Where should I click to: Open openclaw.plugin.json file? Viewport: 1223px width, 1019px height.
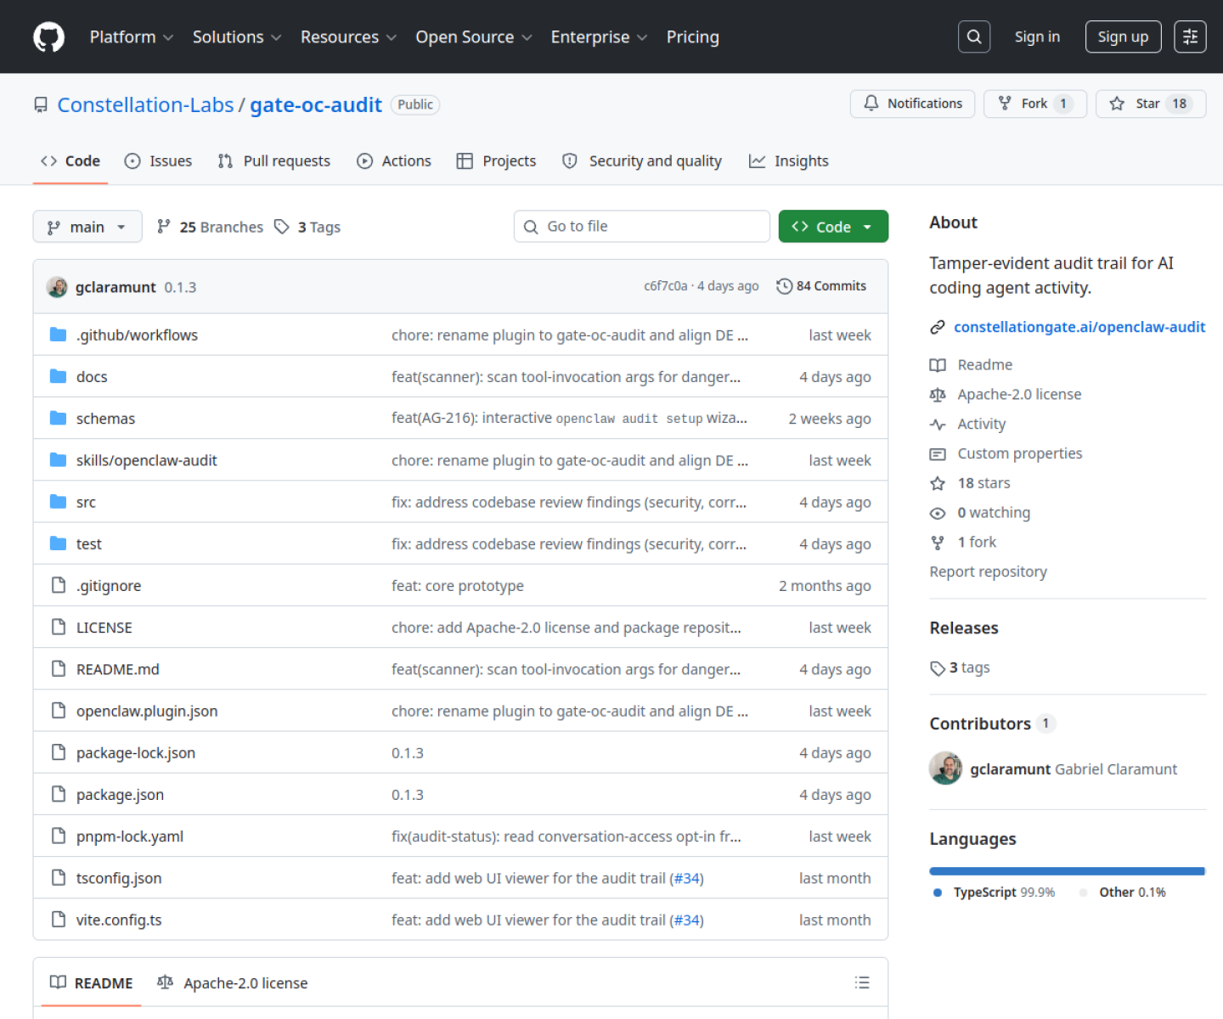(x=147, y=712)
